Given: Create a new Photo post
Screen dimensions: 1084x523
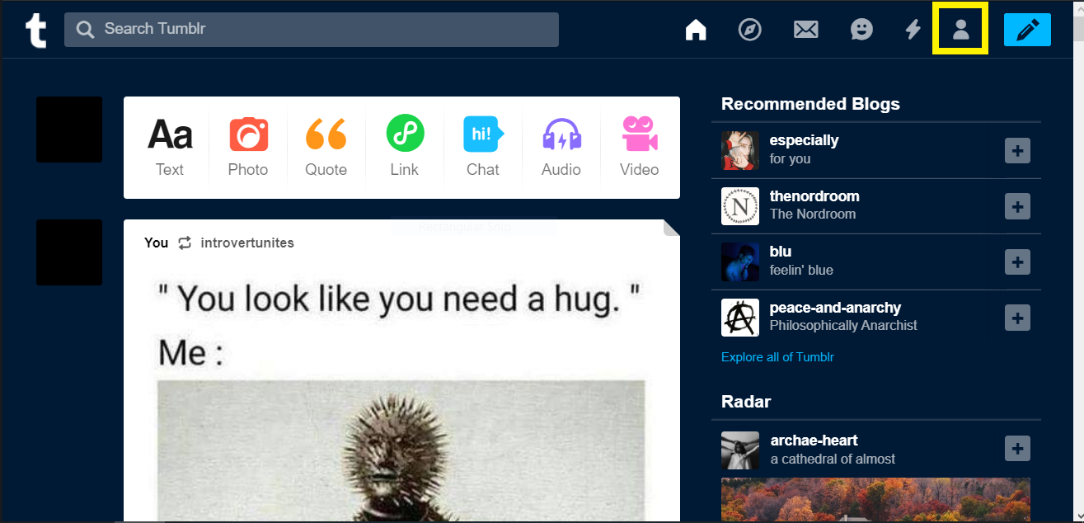Looking at the screenshot, I should point(248,148).
